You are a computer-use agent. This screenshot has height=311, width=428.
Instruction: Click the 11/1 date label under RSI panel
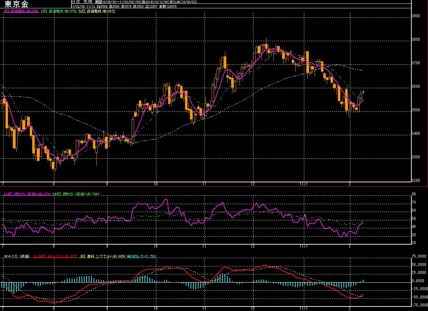pos(304,246)
